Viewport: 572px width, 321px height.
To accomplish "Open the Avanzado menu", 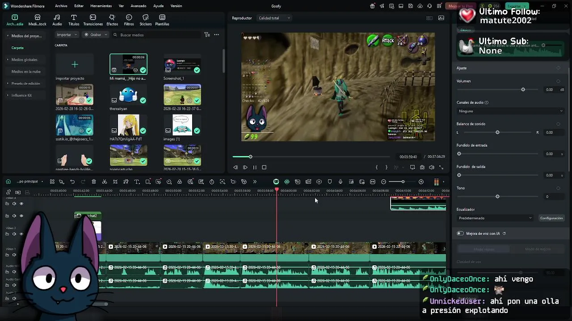I will (139, 6).
